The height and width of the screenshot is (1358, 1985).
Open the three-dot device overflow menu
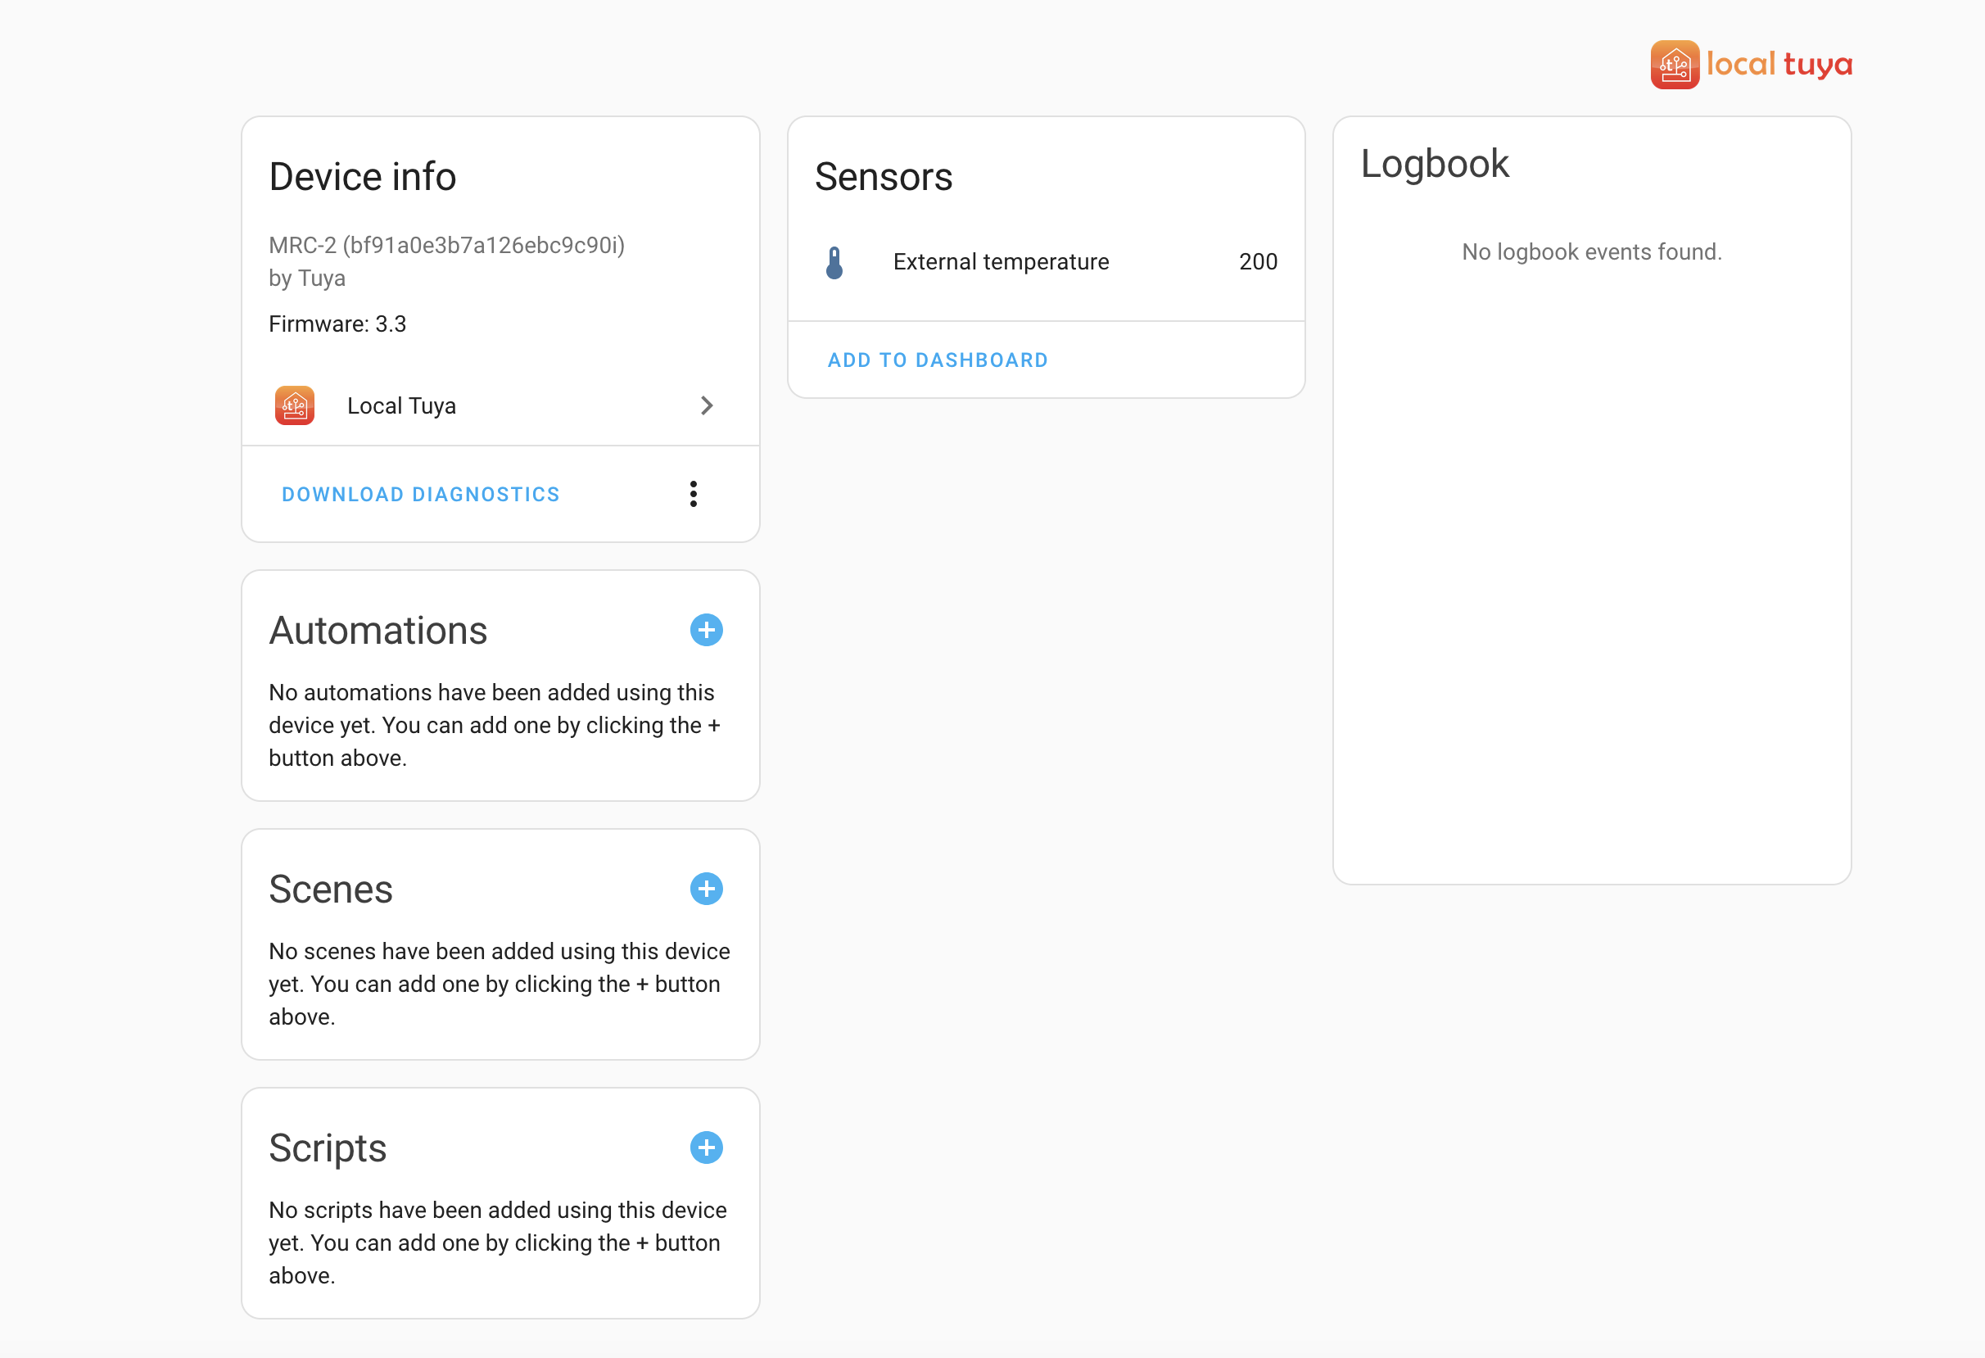click(693, 494)
